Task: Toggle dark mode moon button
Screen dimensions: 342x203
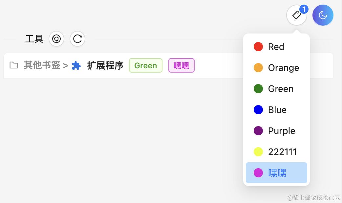Action: click(x=323, y=15)
